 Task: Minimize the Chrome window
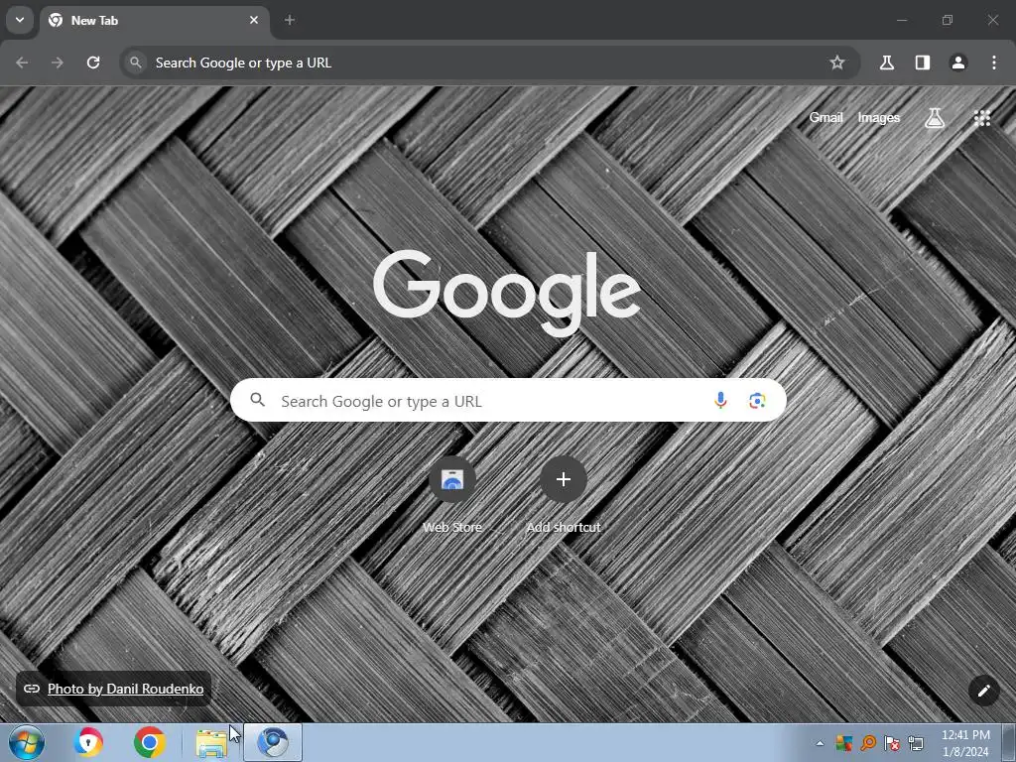point(902,20)
